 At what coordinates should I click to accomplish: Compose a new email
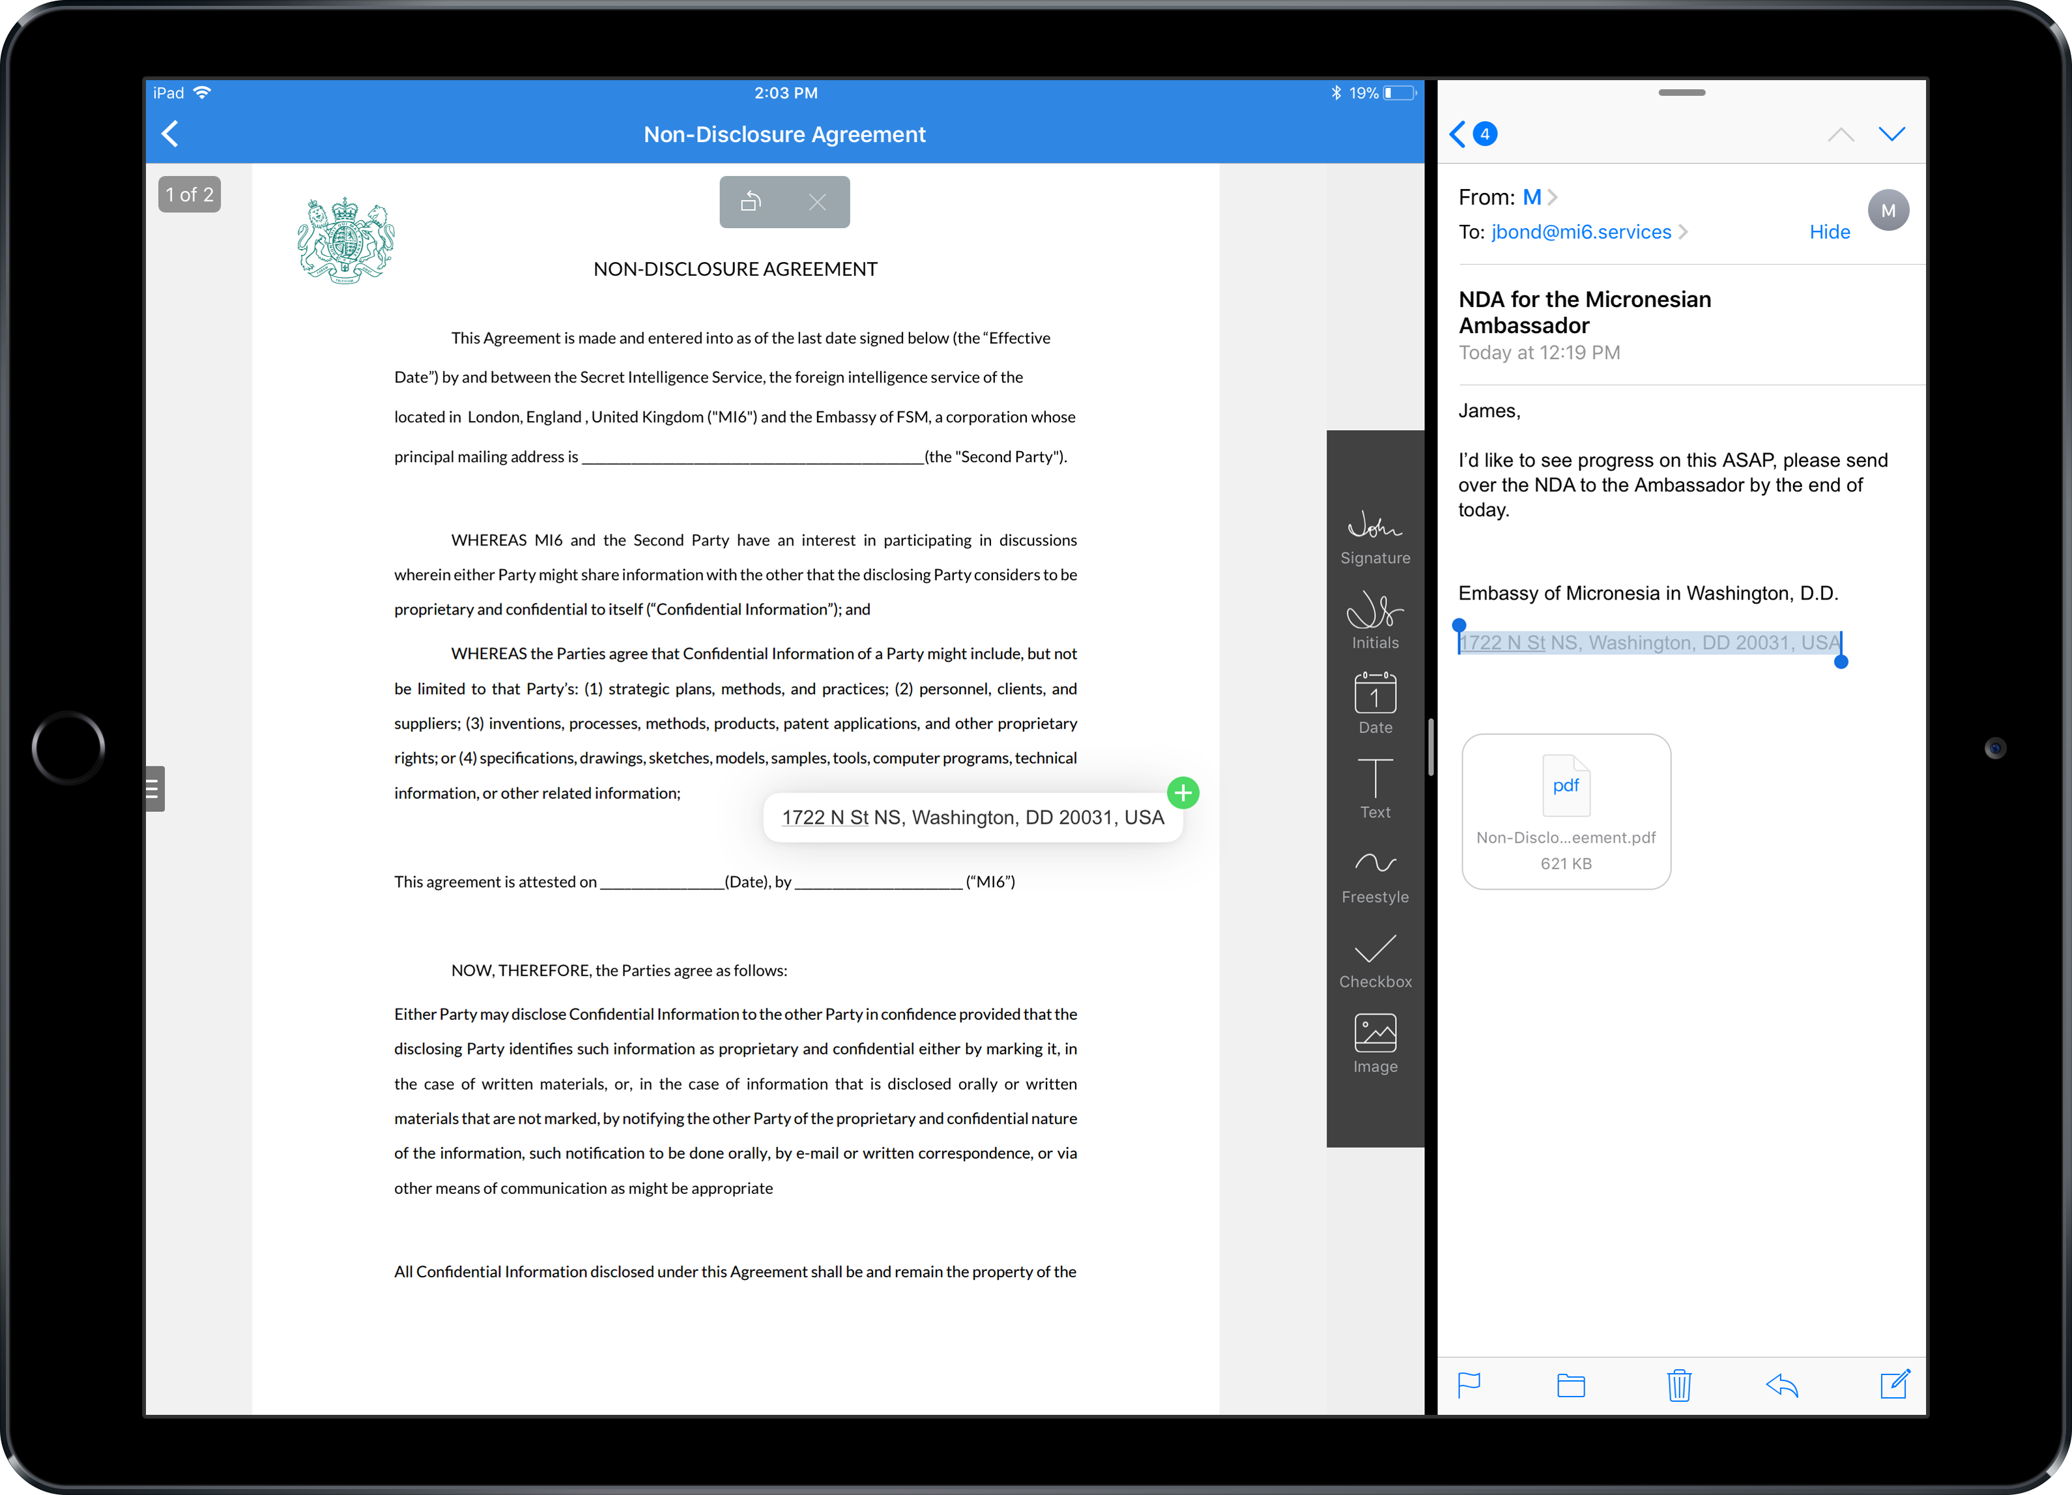[x=1895, y=1384]
